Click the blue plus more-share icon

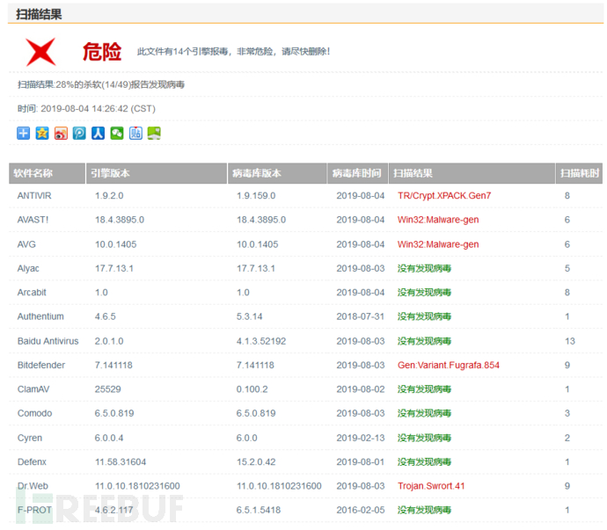point(24,133)
